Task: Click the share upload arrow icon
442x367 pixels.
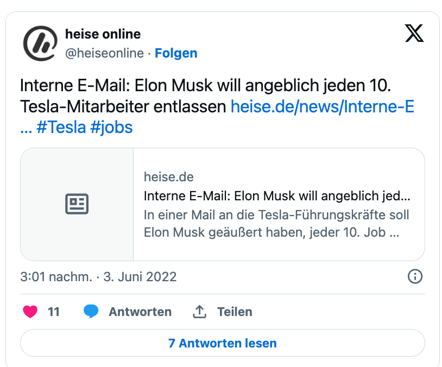Action: (x=200, y=312)
